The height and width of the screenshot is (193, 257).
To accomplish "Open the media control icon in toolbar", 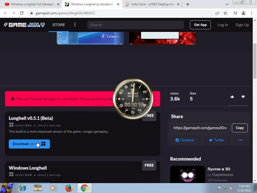I will point(235,13).
